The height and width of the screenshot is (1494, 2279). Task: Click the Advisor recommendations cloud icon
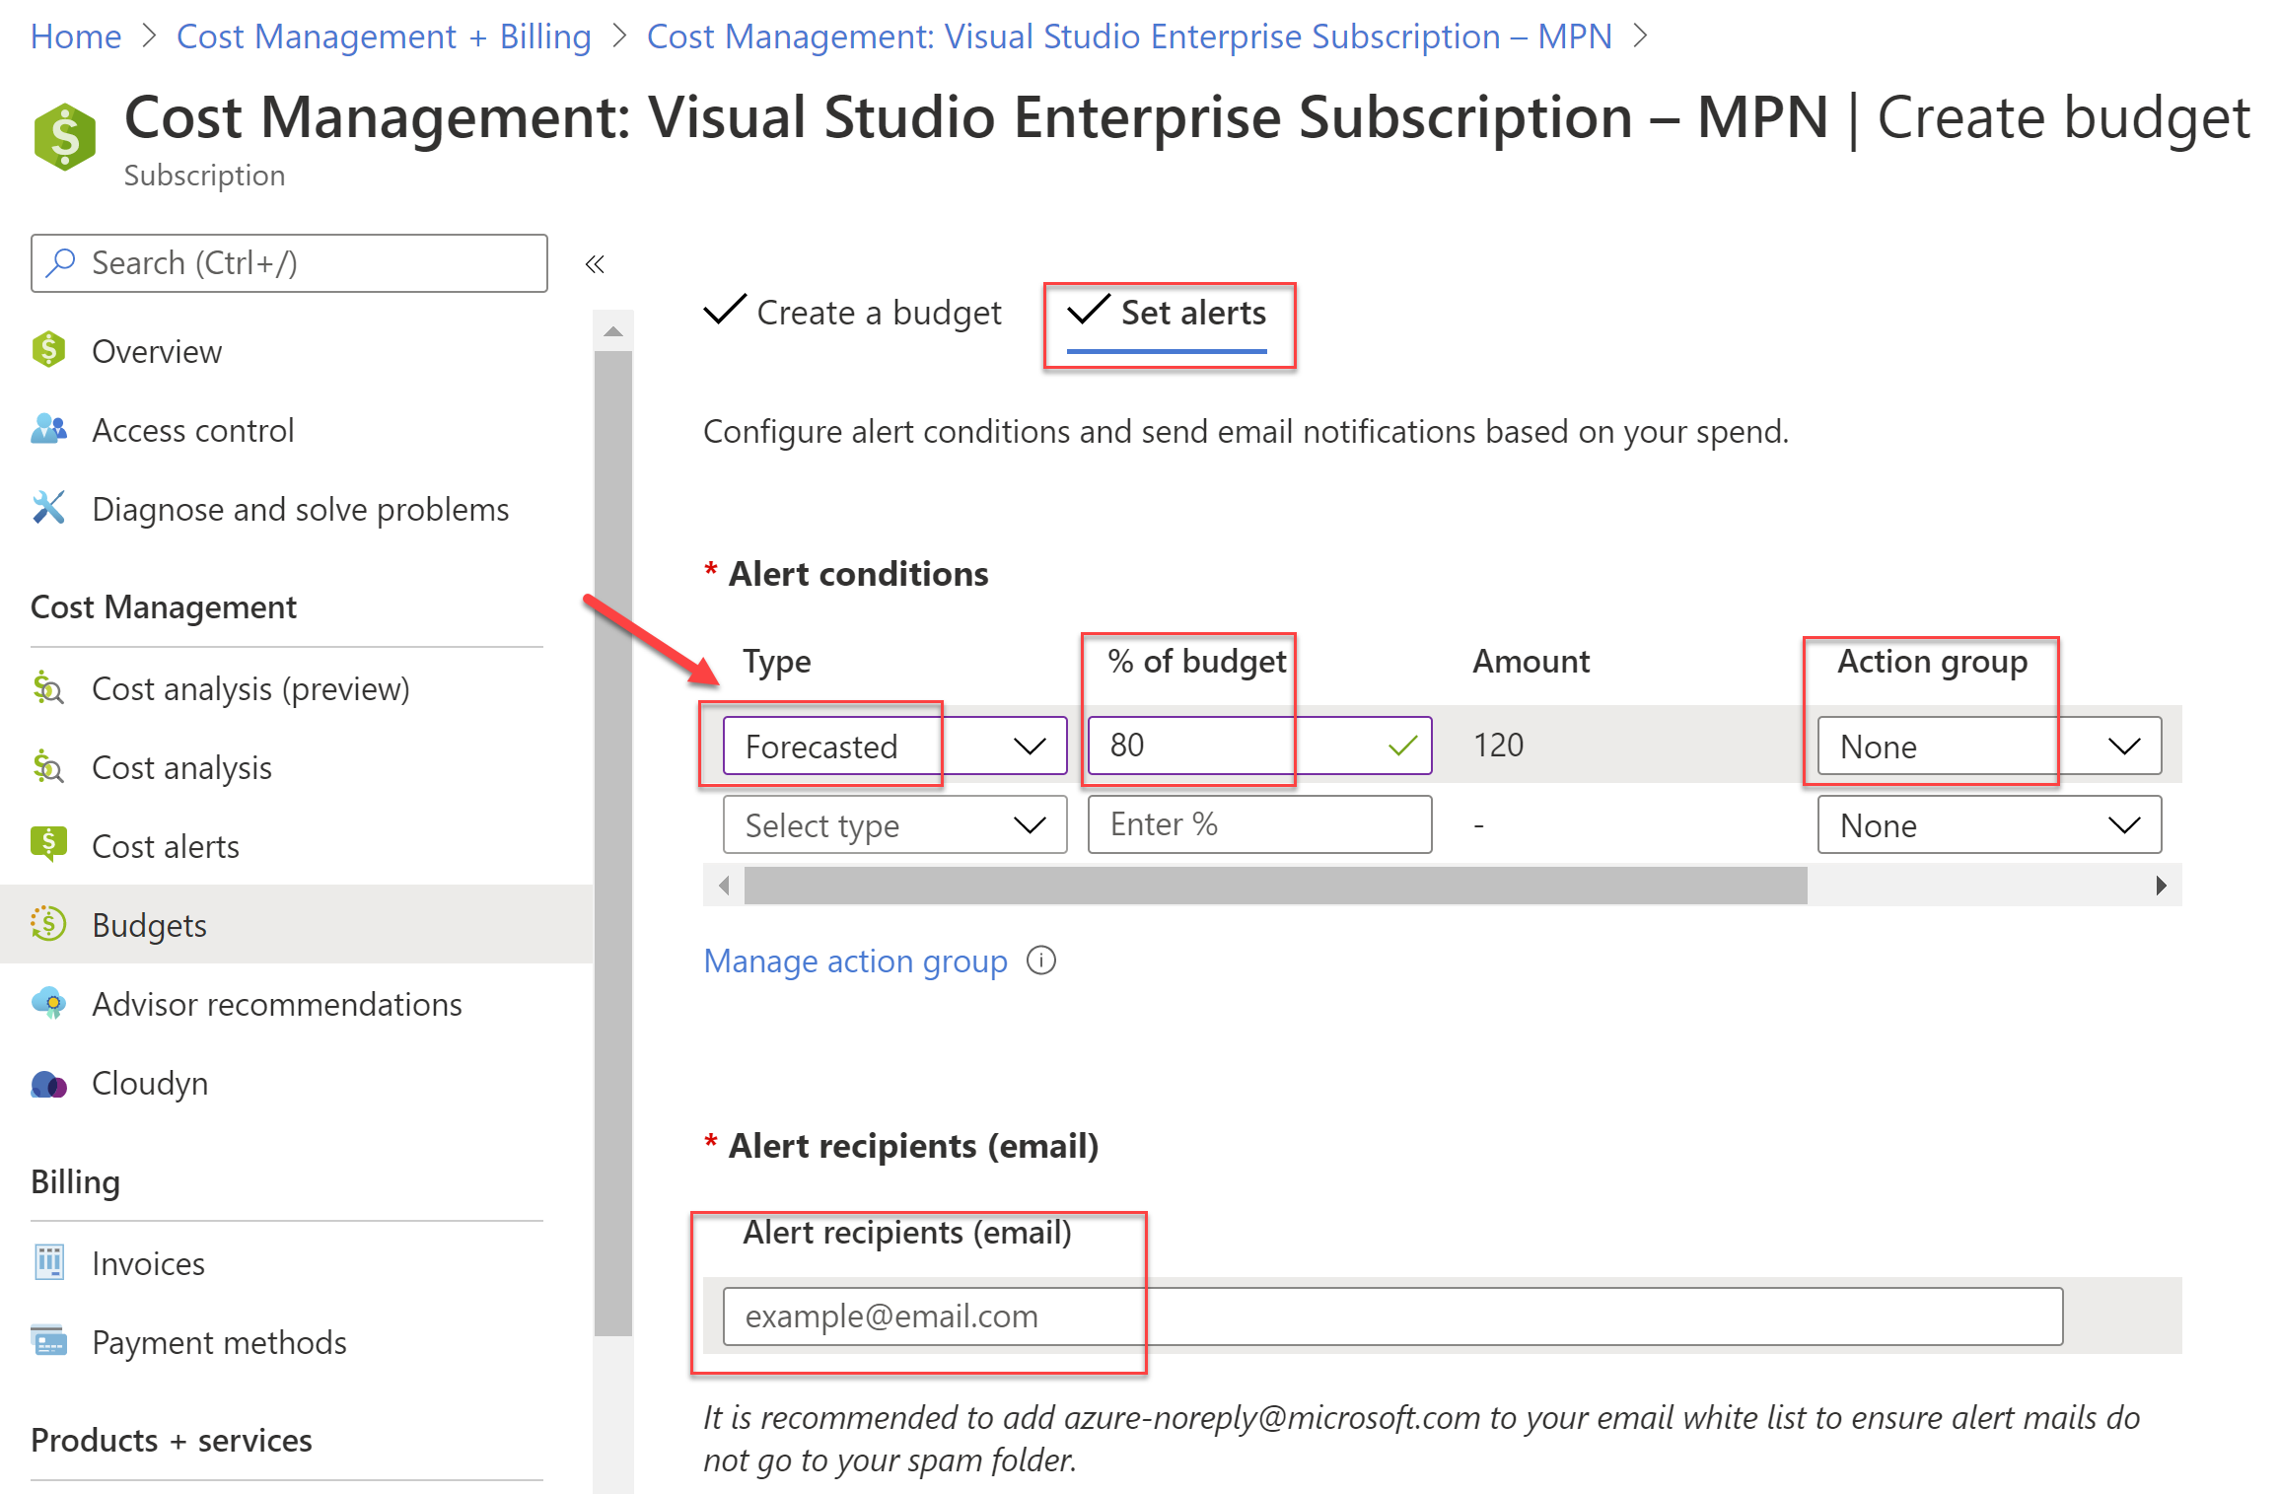[48, 1003]
